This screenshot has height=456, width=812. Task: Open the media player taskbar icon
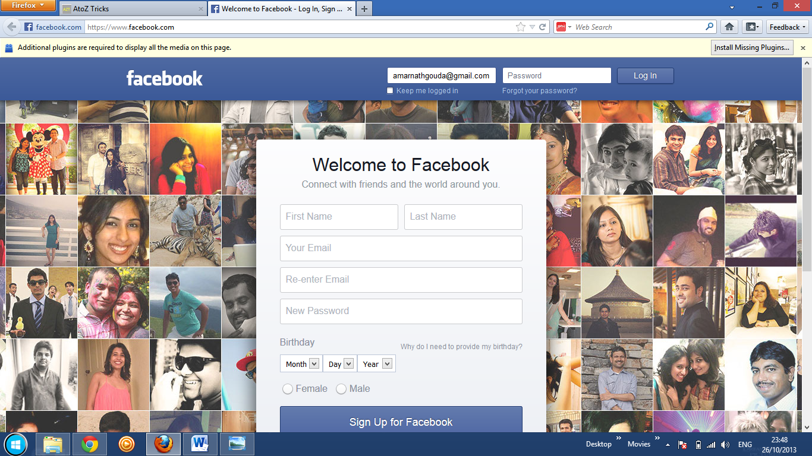click(x=126, y=444)
